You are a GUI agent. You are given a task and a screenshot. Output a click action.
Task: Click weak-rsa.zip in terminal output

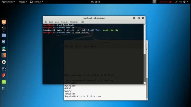pos(111,30)
